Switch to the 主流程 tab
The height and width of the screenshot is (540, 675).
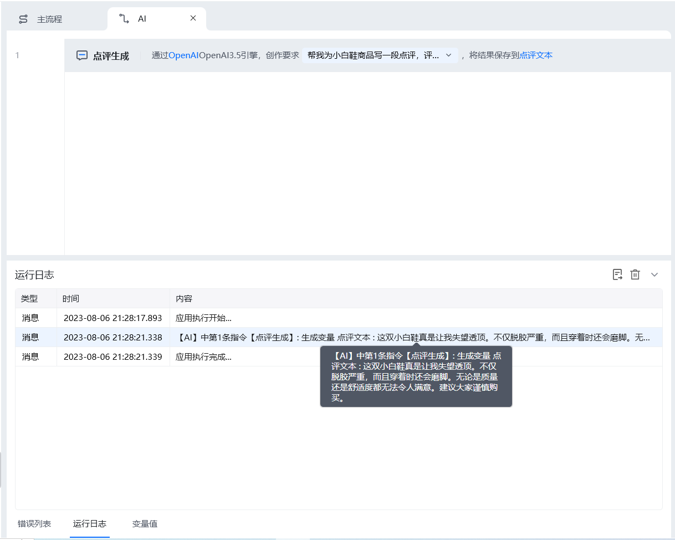[x=50, y=19]
